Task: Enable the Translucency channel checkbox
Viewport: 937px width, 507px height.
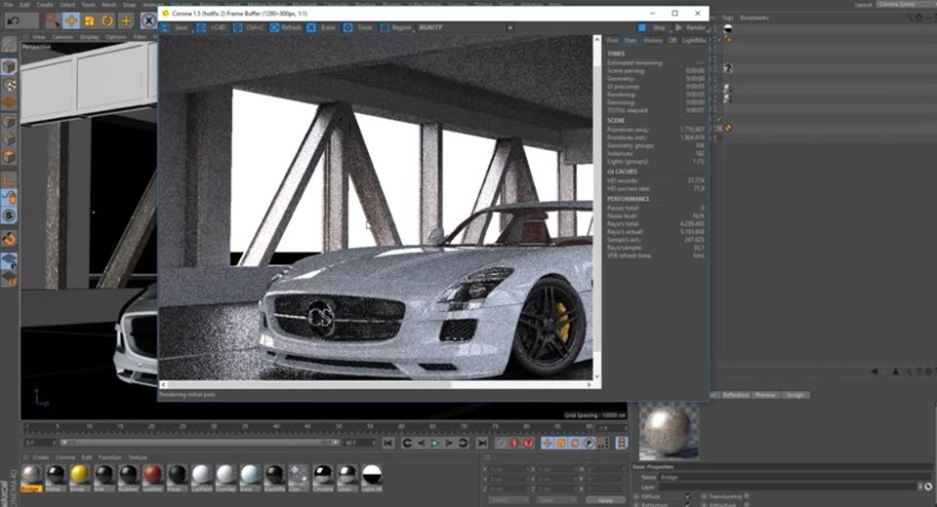Action: pos(747,496)
